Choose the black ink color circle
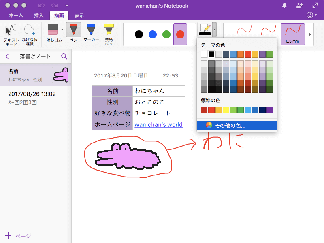The width and height of the screenshot is (324, 243). 139,34
